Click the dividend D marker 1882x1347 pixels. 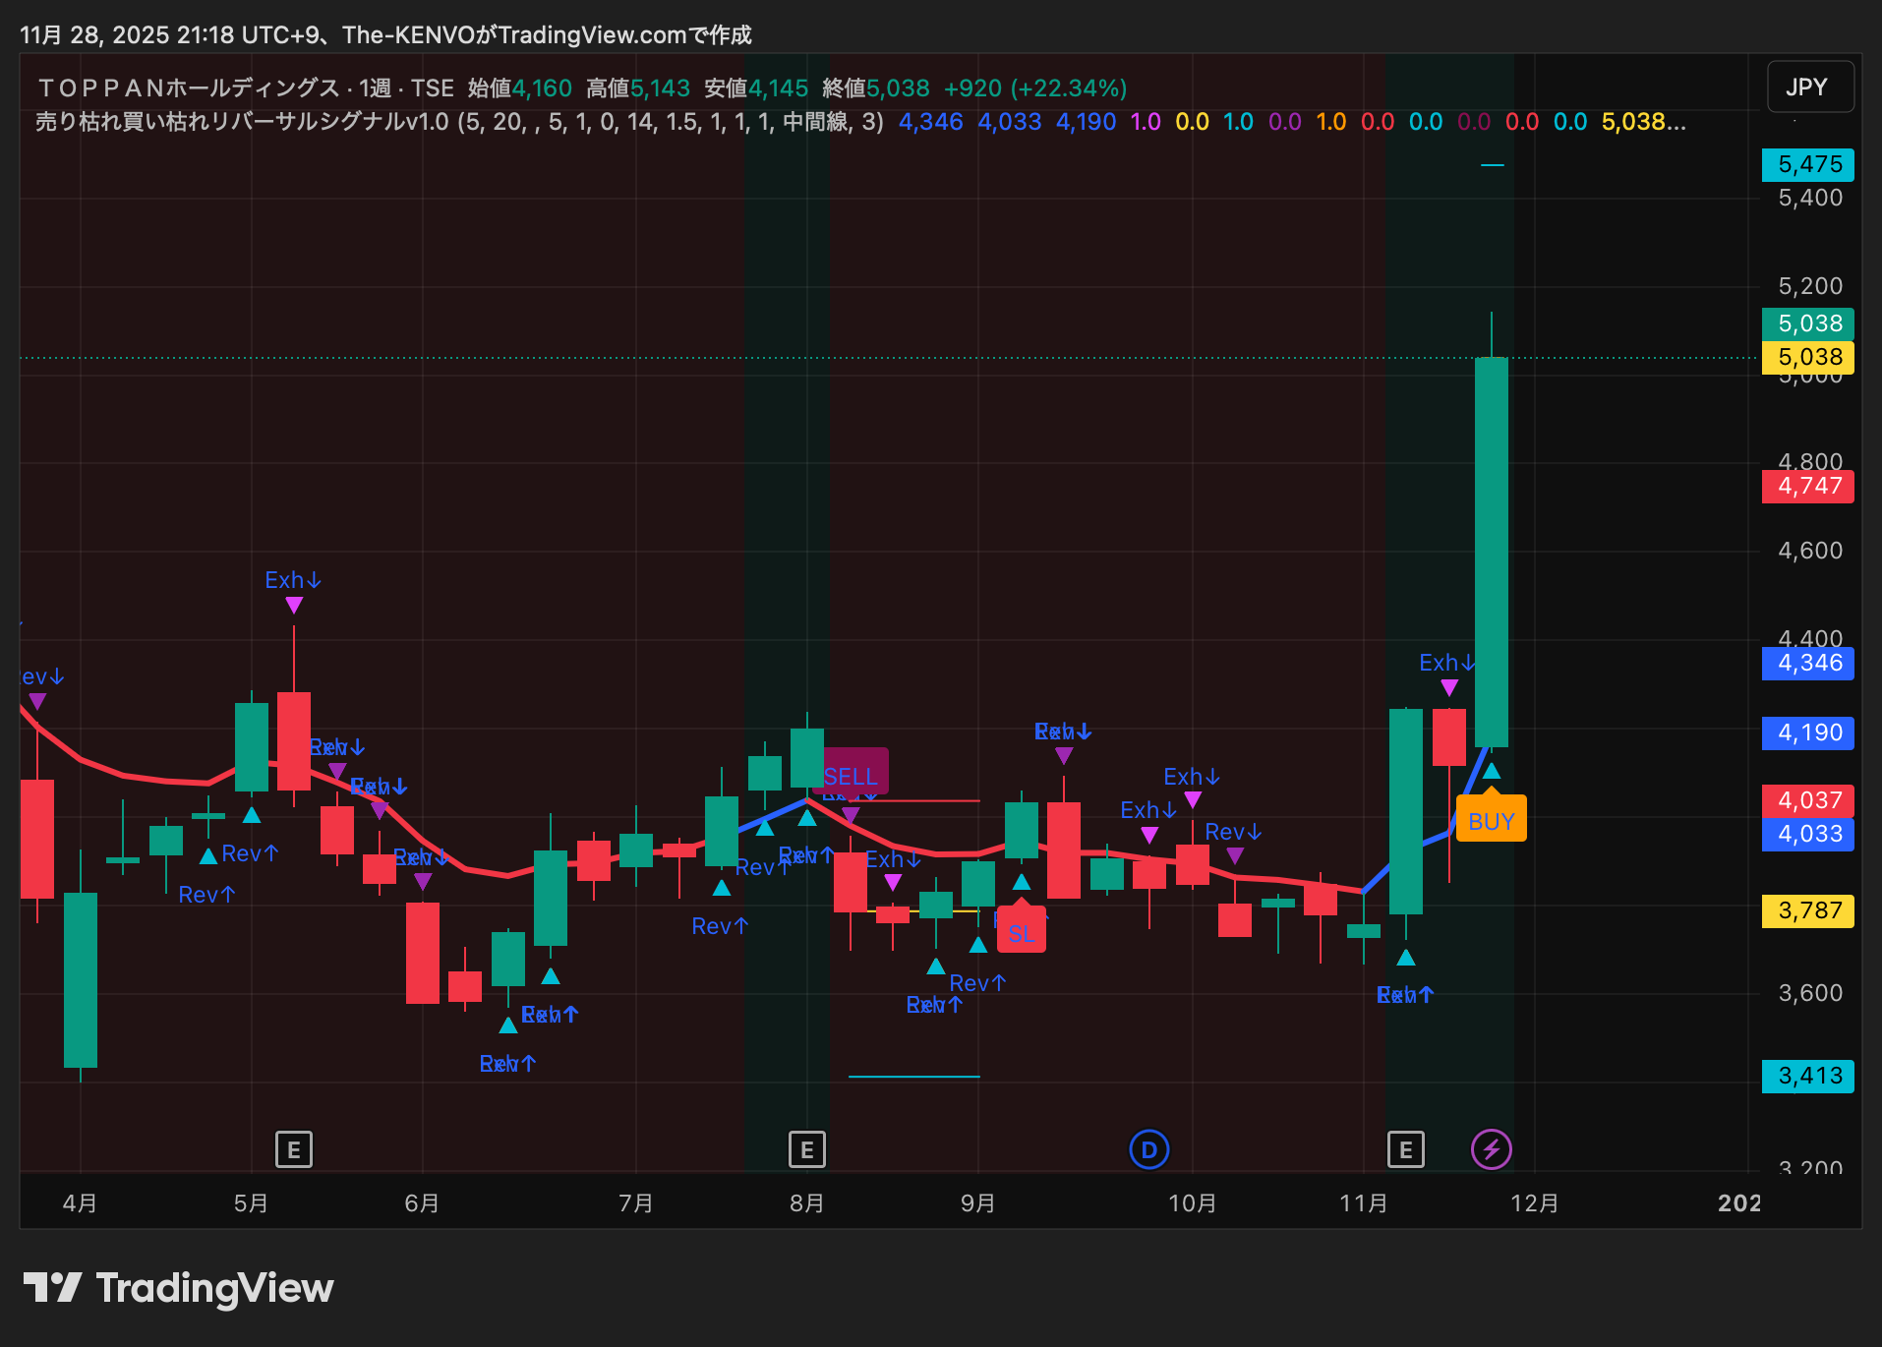coord(1148,1149)
